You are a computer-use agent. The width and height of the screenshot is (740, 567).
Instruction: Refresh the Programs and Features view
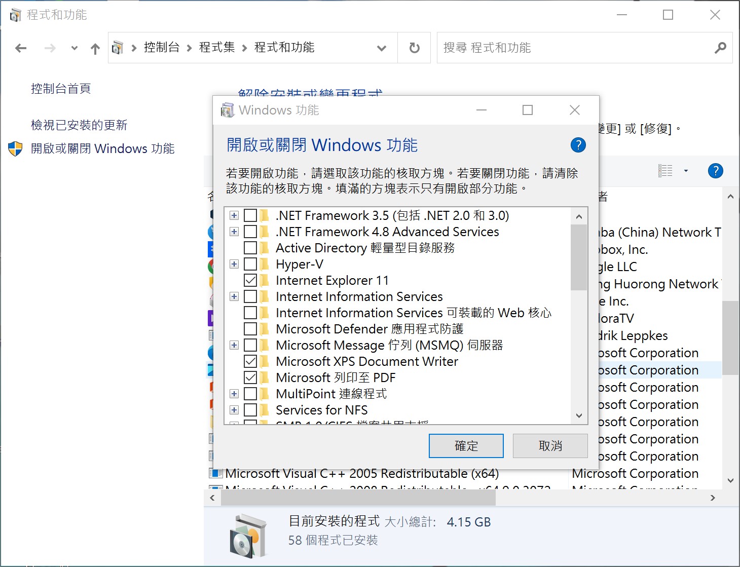pyautogui.click(x=415, y=48)
